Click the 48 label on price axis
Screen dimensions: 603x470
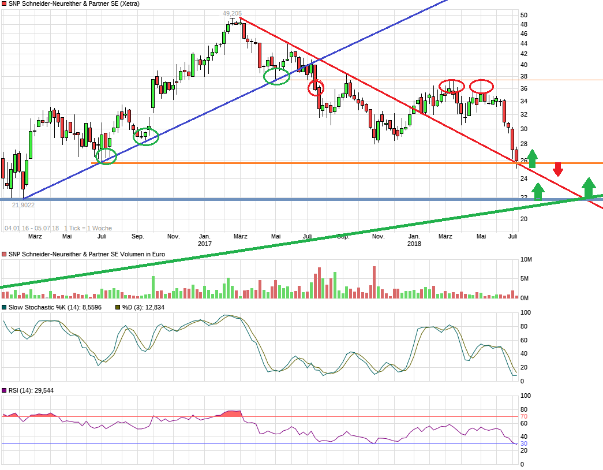coord(524,25)
